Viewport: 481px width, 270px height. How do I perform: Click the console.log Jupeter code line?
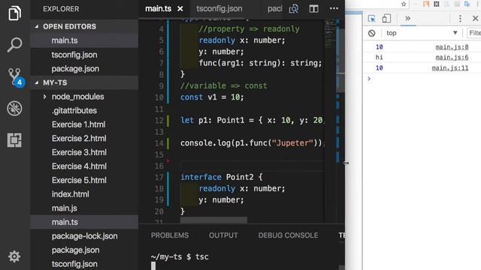[252, 143]
